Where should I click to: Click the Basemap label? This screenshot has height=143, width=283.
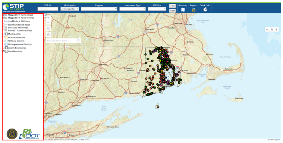pyautogui.click(x=183, y=6)
